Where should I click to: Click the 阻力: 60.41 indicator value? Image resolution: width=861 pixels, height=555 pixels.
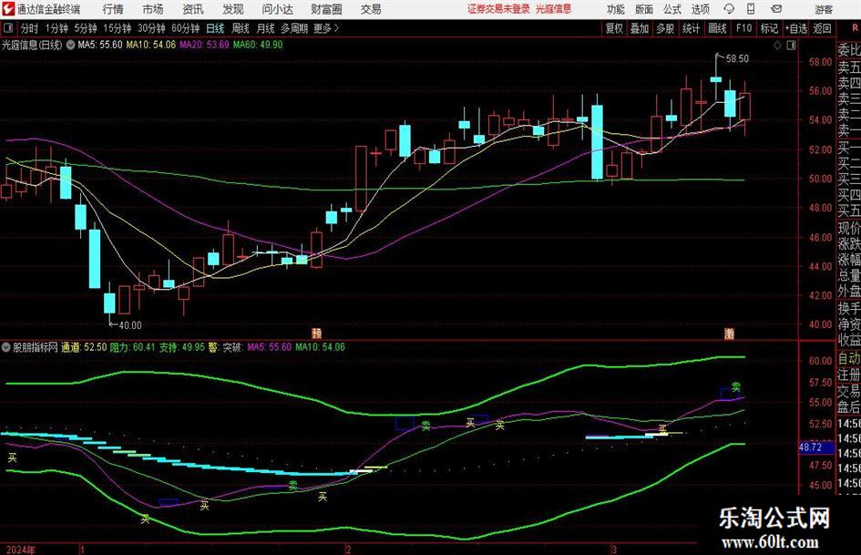(x=132, y=347)
